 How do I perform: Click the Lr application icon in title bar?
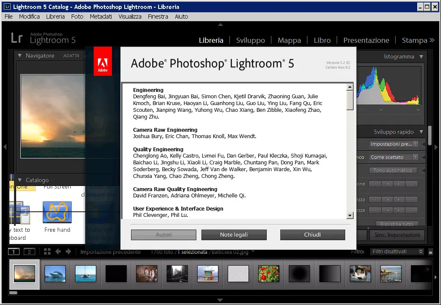pos(7,6)
